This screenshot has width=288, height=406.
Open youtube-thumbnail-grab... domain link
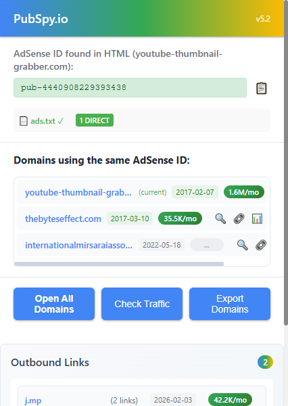tap(78, 192)
